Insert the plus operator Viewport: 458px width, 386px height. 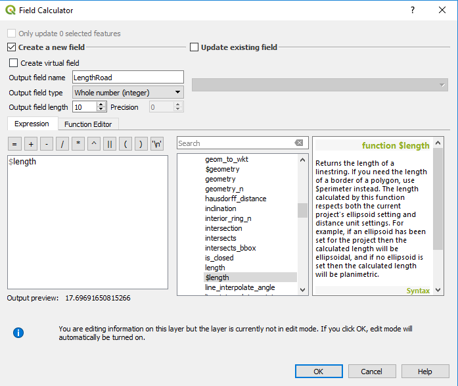pos(30,144)
